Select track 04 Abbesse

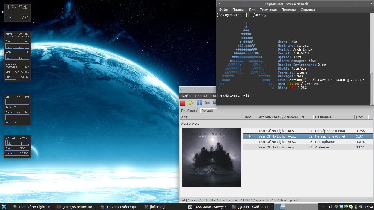pyautogui.click(x=308, y=147)
